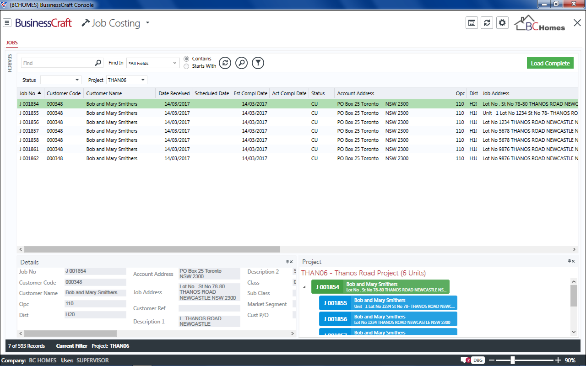The height and width of the screenshot is (366, 586).
Task: Open the hamburger menu beside BusinessCraft logo
Action: tap(7, 23)
